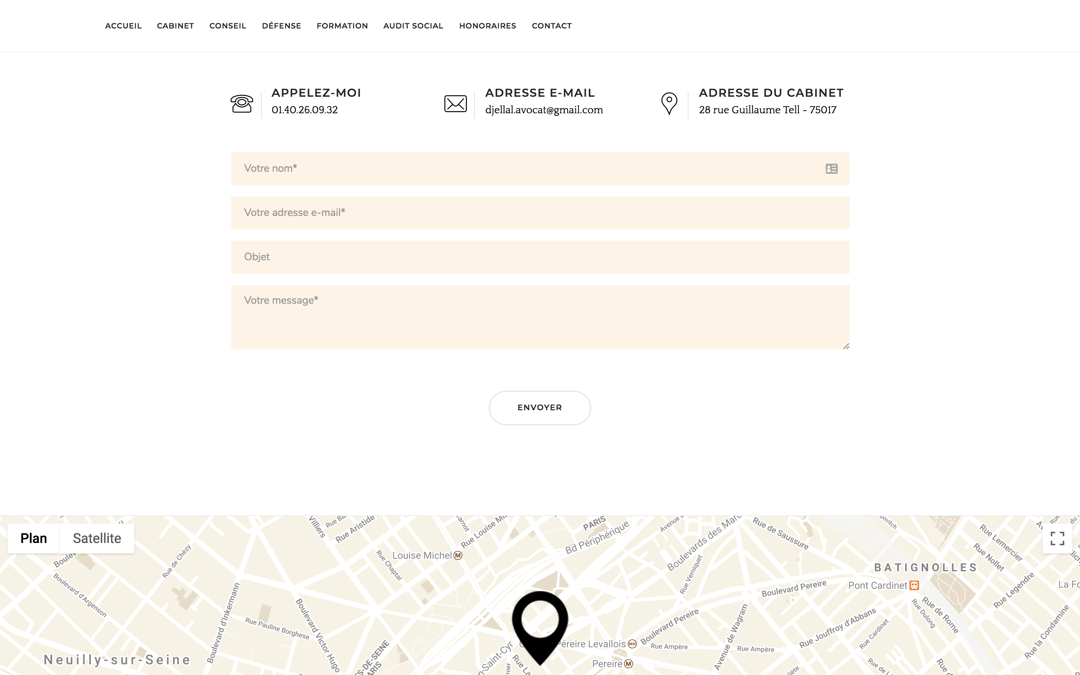Click into the Objet input field
Image resolution: width=1080 pixels, height=675 pixels.
540,257
